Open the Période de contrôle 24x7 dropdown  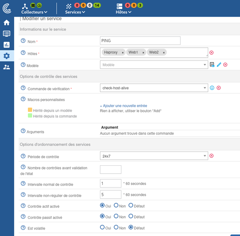coord(154,156)
